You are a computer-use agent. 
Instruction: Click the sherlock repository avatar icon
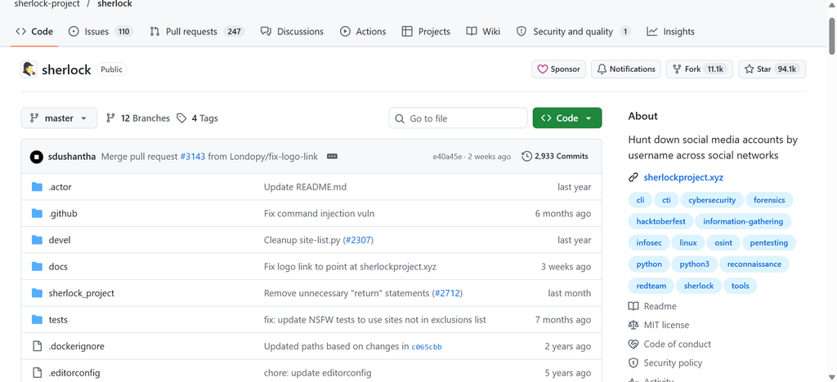pos(29,69)
